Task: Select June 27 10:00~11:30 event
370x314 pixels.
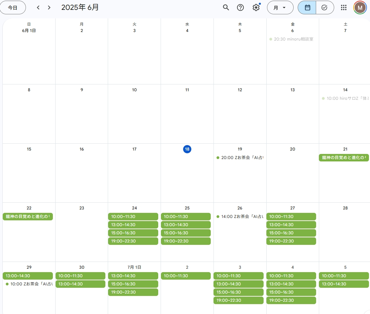Action: click(x=291, y=216)
